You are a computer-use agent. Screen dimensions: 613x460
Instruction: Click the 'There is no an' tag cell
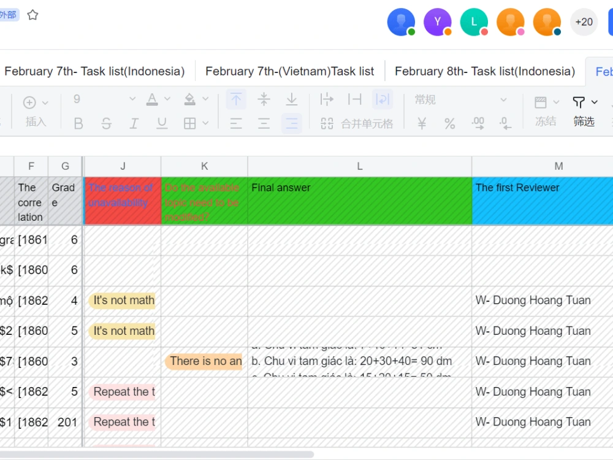click(x=205, y=361)
